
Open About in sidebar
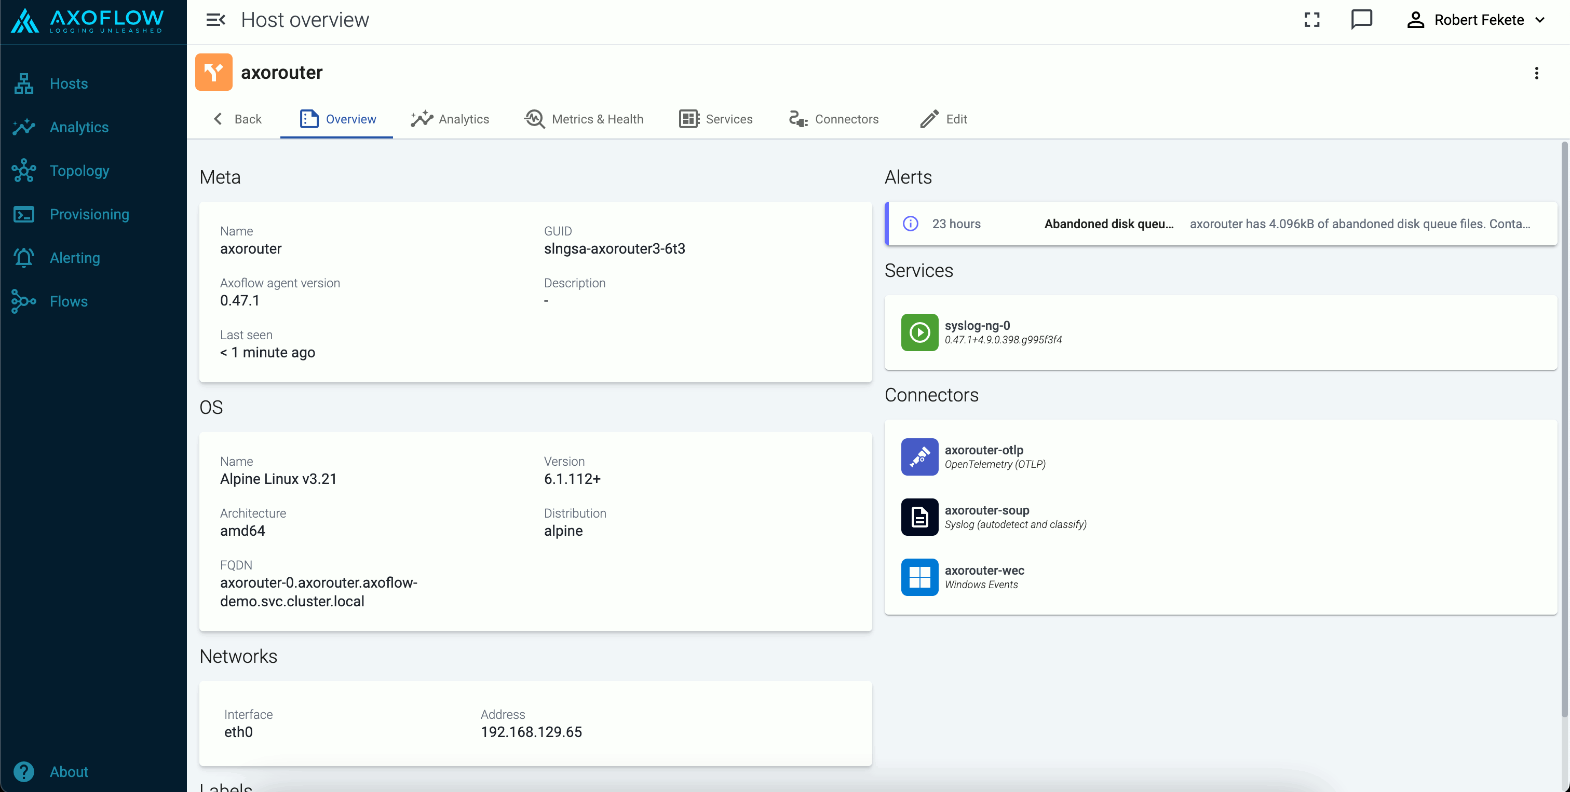(x=69, y=771)
